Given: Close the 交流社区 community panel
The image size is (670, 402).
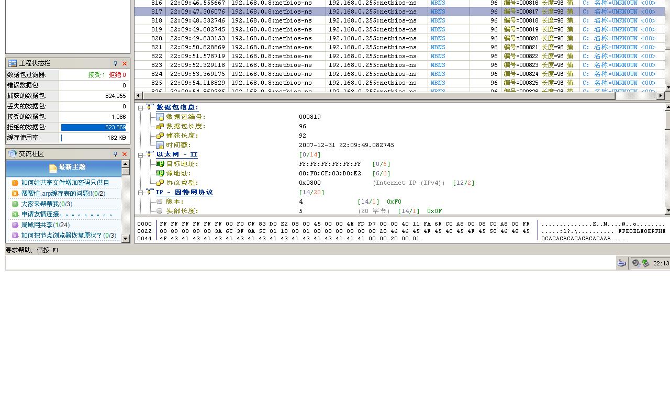Looking at the screenshot, I should 125,154.
